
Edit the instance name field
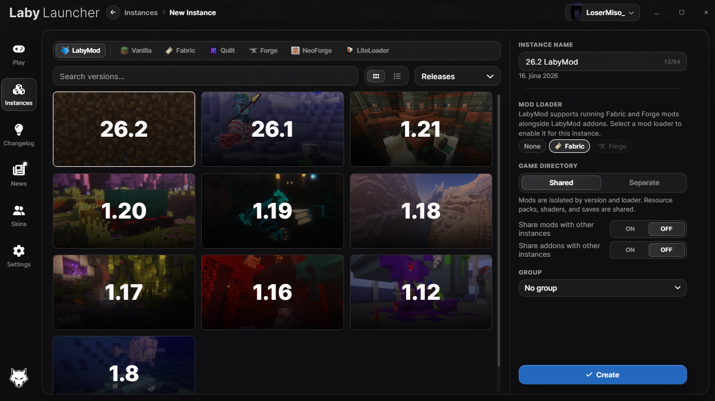[x=603, y=62]
